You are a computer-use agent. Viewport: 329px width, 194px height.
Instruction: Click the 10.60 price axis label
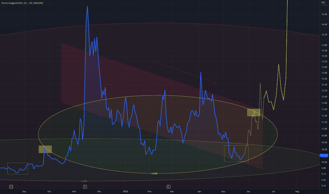324,143
